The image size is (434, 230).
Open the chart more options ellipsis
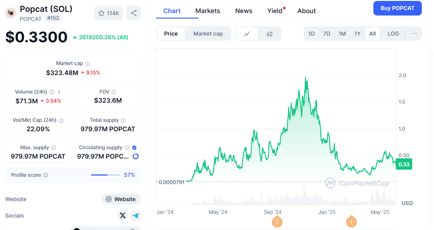[x=414, y=33]
